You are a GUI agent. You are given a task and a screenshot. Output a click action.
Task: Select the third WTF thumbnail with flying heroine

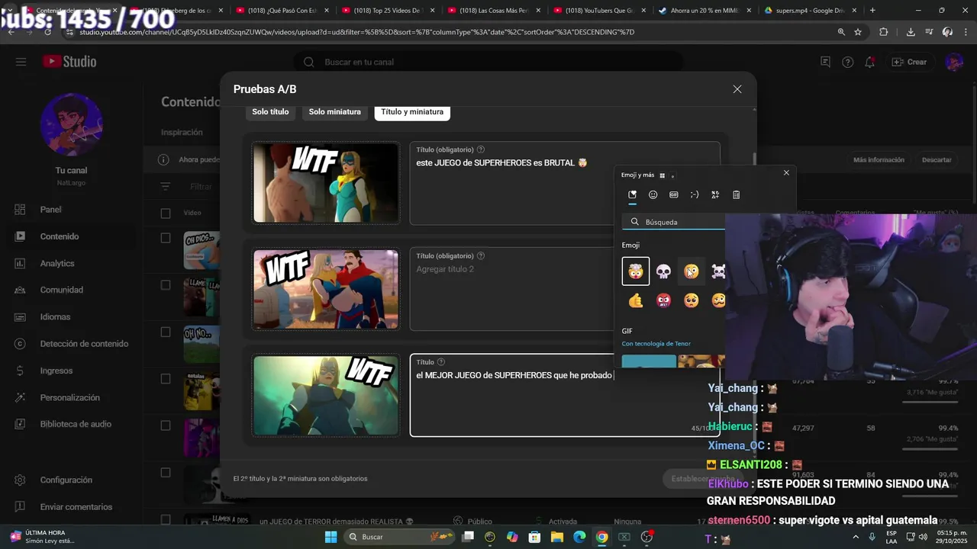pyautogui.click(x=326, y=395)
